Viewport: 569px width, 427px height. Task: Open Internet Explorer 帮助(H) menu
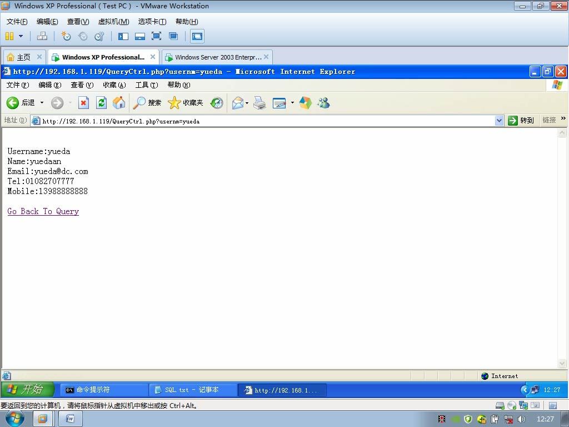(x=179, y=85)
